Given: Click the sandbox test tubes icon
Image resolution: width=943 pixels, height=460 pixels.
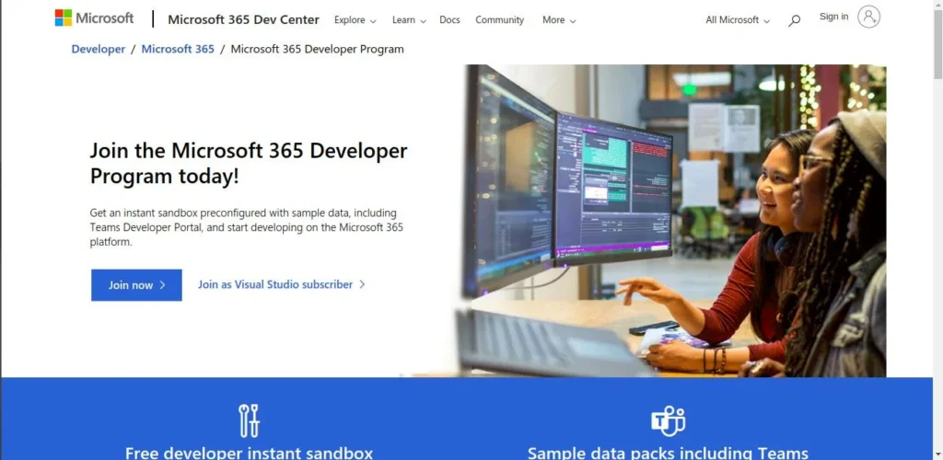Looking at the screenshot, I should point(249,420).
